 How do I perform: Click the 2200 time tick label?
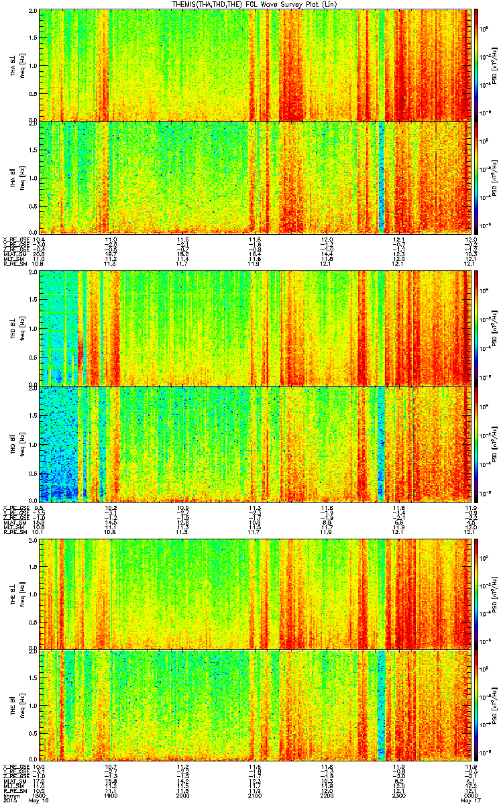tap(327, 796)
